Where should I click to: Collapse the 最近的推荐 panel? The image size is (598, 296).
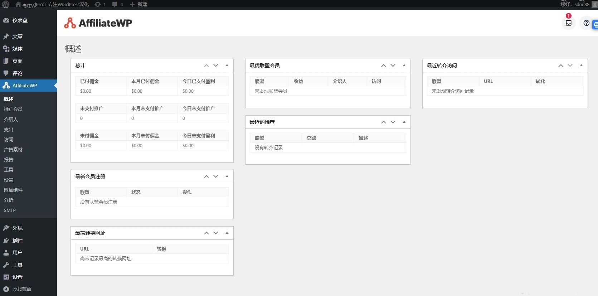click(x=404, y=122)
